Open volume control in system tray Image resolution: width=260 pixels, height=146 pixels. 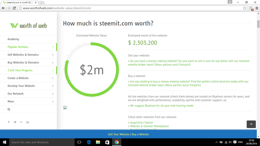pyautogui.click(x=230, y=142)
